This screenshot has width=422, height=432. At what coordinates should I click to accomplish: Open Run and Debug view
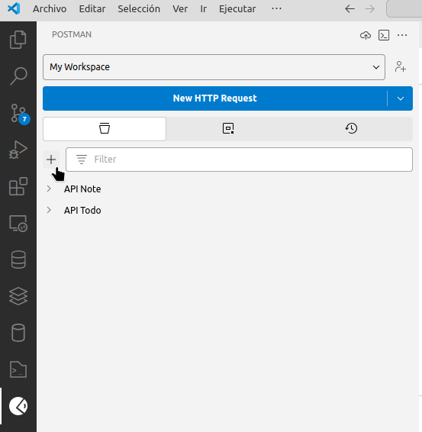click(x=18, y=150)
